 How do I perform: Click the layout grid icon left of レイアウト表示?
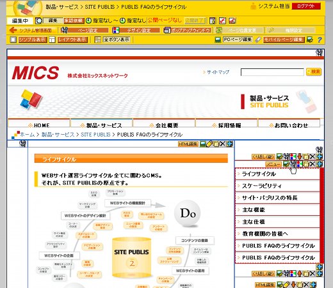pos(52,40)
